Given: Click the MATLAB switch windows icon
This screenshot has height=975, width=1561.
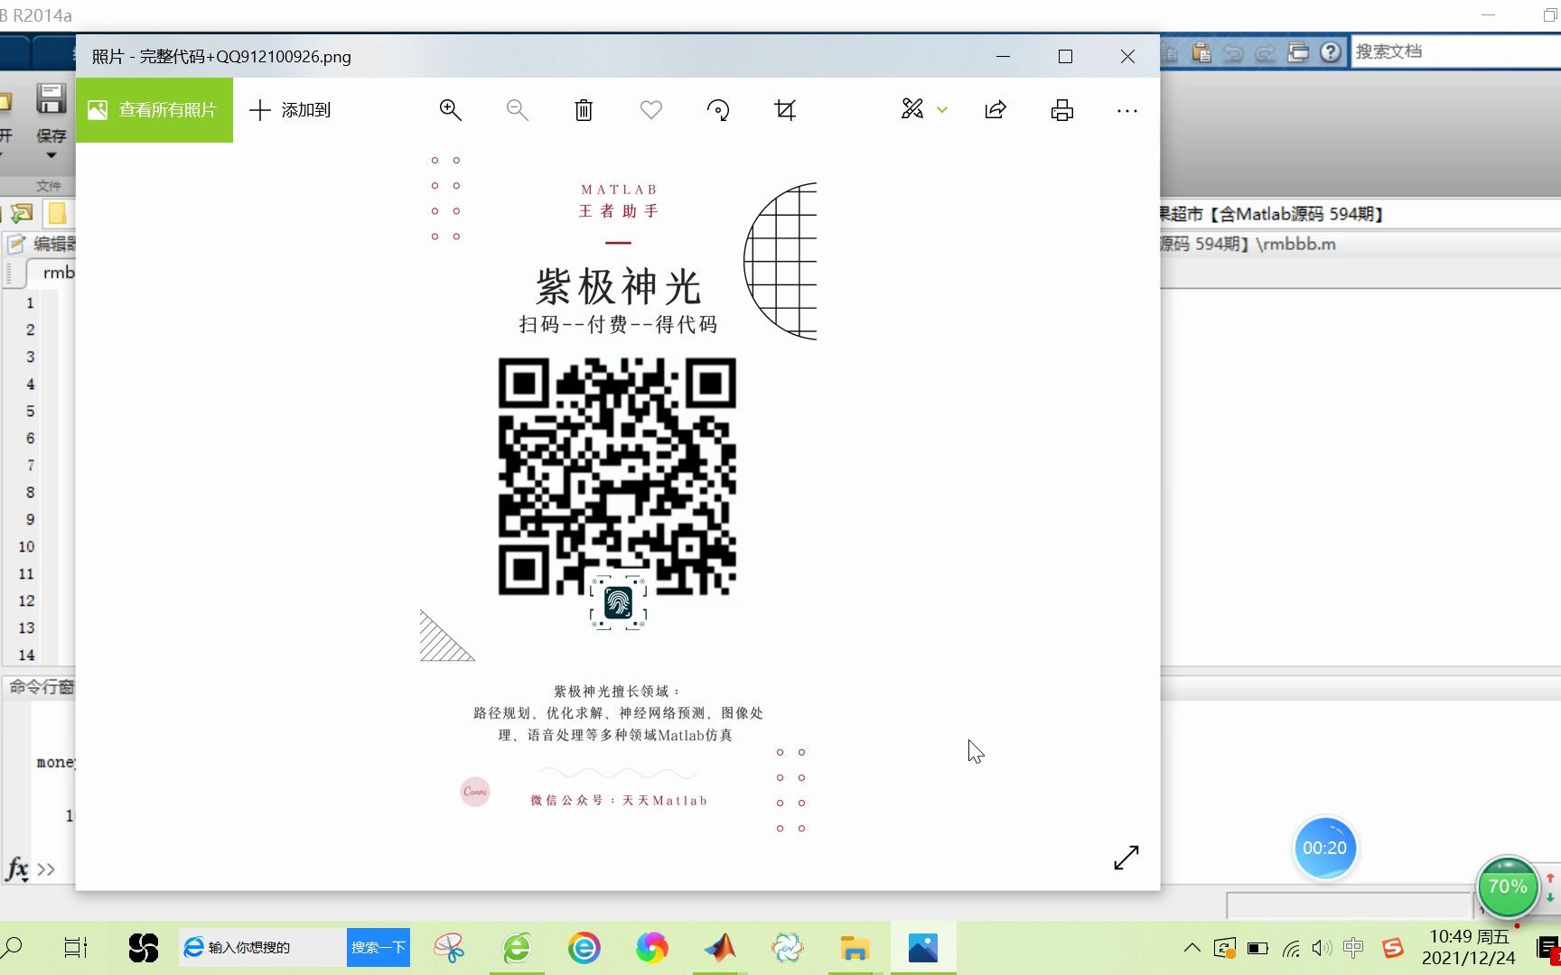Looking at the screenshot, I should pyautogui.click(x=1298, y=52).
